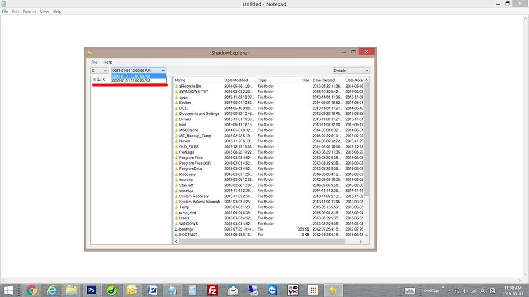Viewport: 529px width, 297px height.
Task: Click the volume icon in the system tray
Action: (465, 291)
